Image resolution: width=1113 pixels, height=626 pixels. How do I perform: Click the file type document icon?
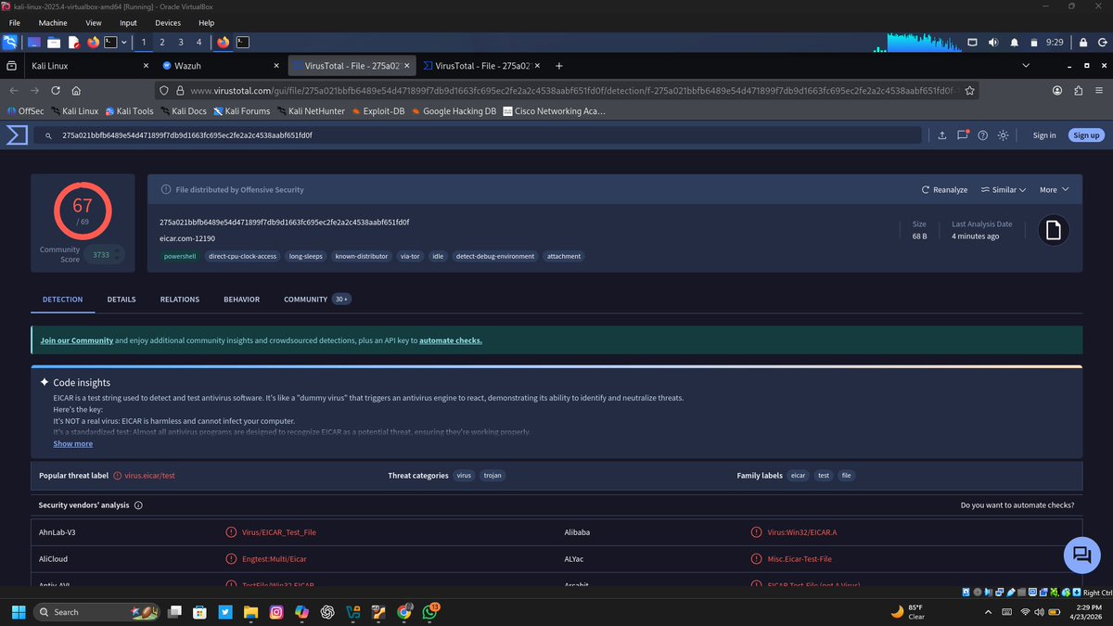point(1053,231)
